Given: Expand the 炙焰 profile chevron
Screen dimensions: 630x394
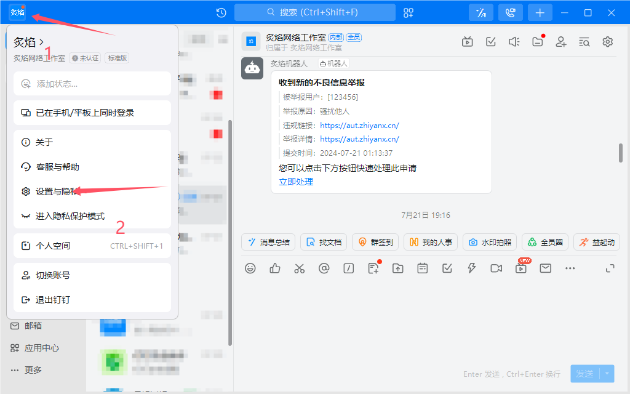Looking at the screenshot, I should click(x=41, y=42).
